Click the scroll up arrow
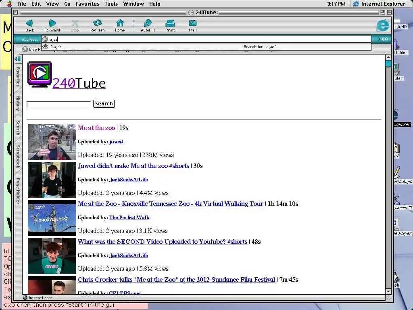 388,57
